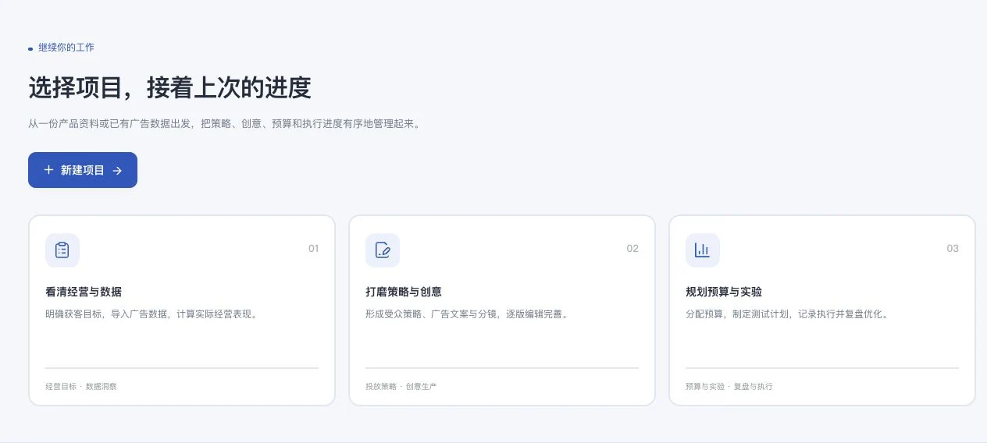Click footer tags 预算与实验 · 复盘与执行
Screen dimensions: 987x443
pyautogui.click(x=729, y=387)
